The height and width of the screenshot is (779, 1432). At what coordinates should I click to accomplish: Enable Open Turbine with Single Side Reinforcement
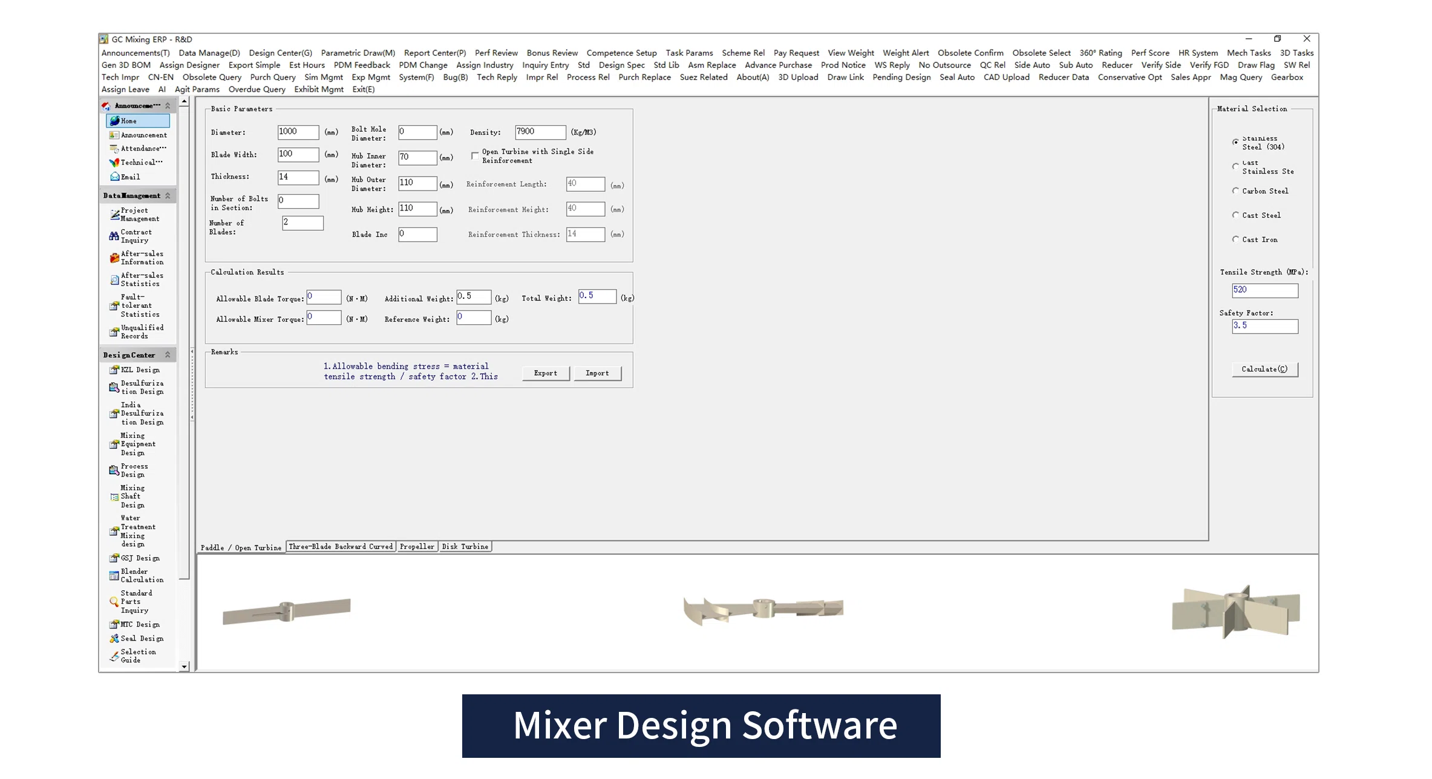tap(476, 156)
